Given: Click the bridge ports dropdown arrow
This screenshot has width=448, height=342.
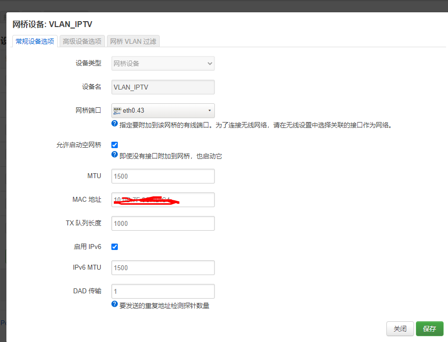Looking at the screenshot, I should click(x=209, y=110).
